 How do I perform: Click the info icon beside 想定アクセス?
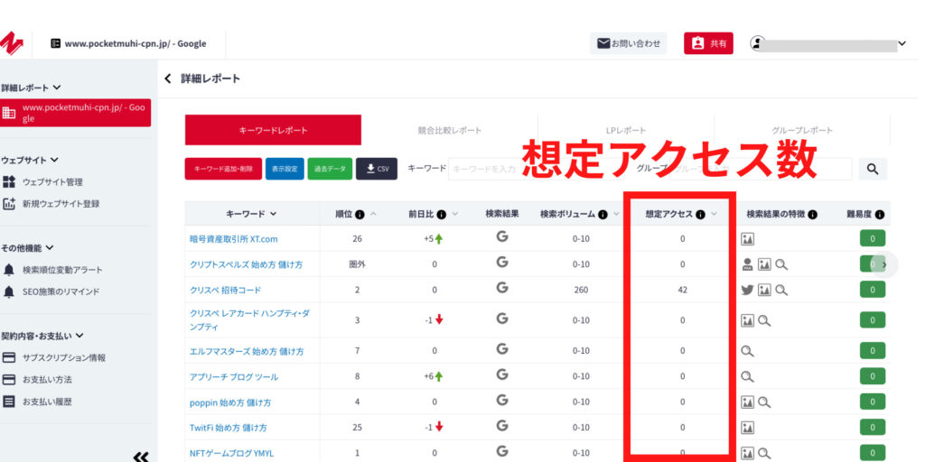point(700,215)
